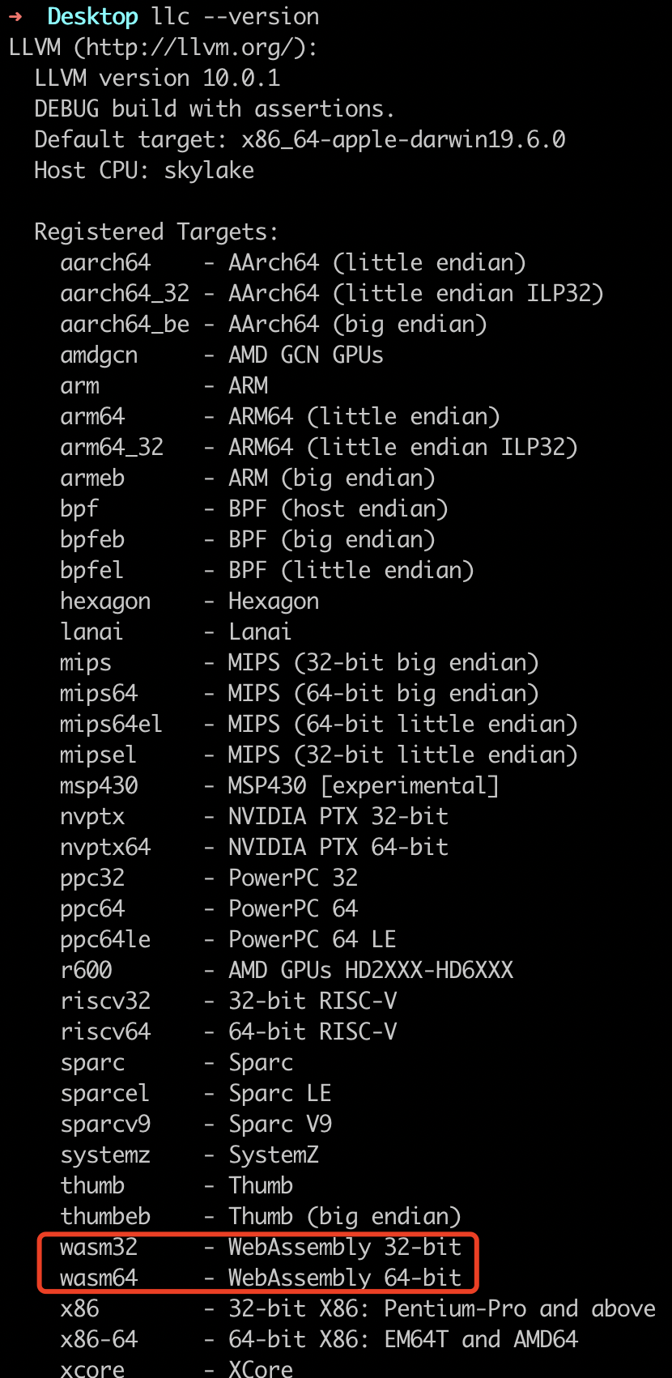Click the xcore target name

(92, 1368)
